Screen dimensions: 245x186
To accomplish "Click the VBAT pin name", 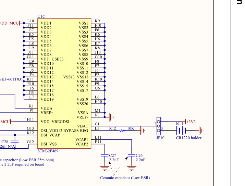I will [x=83, y=126].
